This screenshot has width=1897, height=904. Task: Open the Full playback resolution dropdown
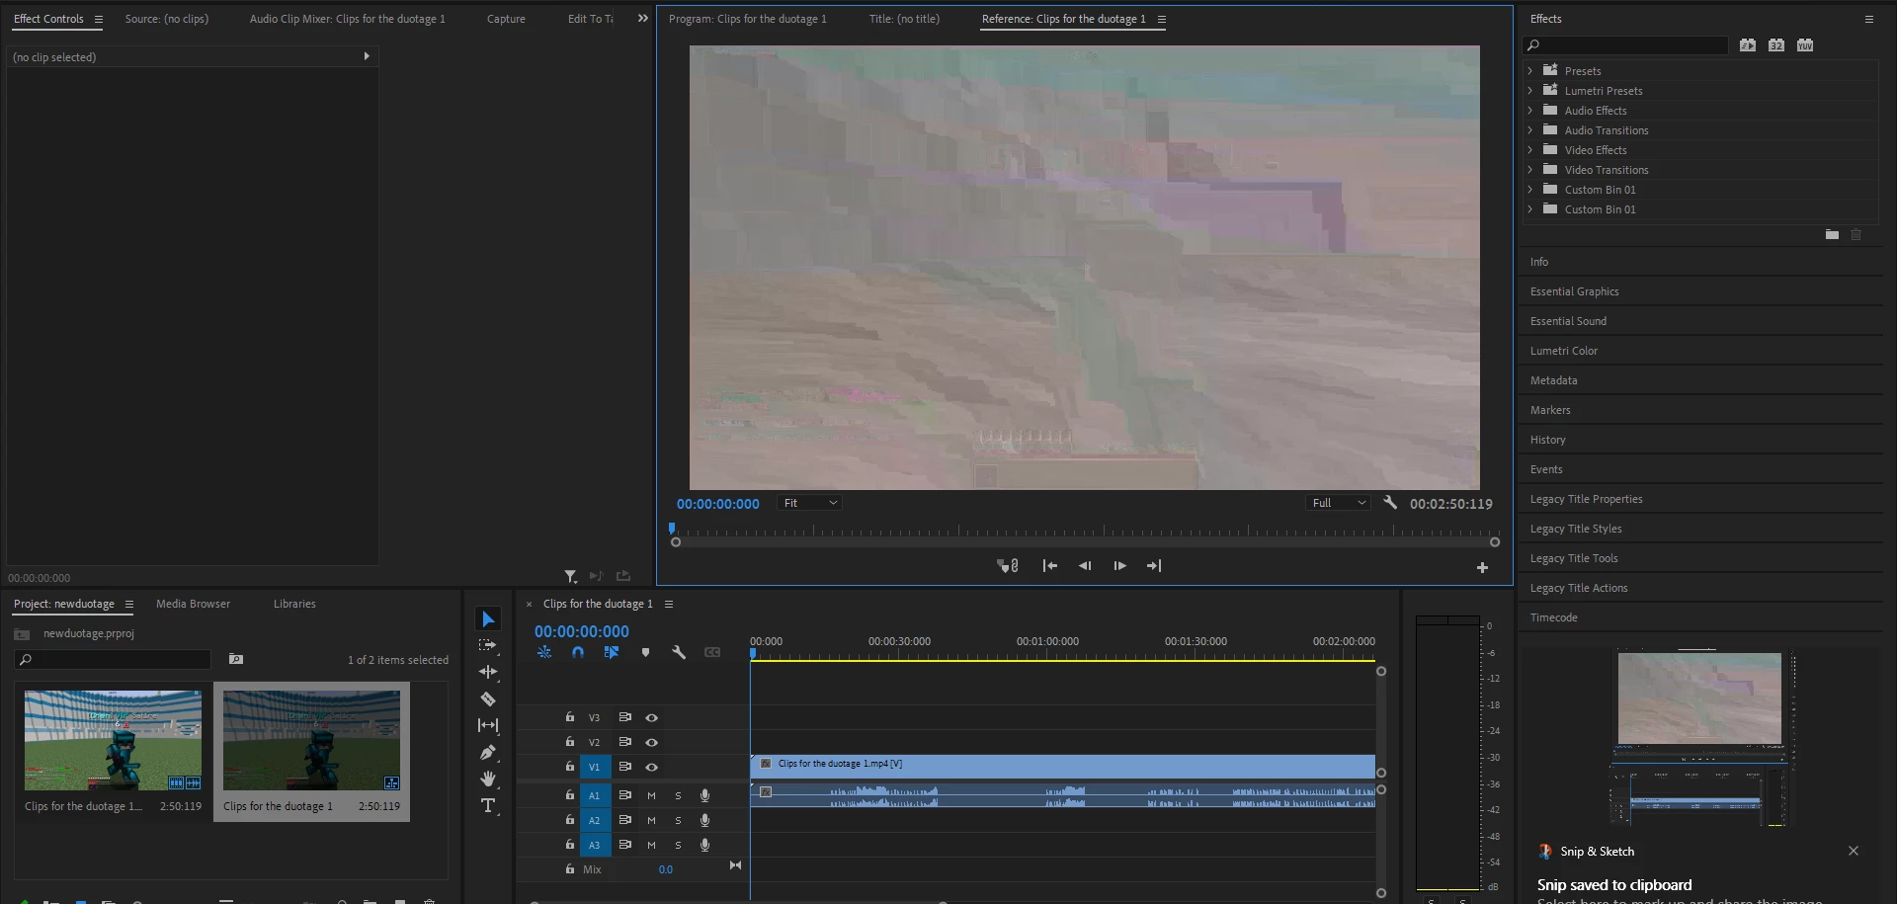point(1339,503)
